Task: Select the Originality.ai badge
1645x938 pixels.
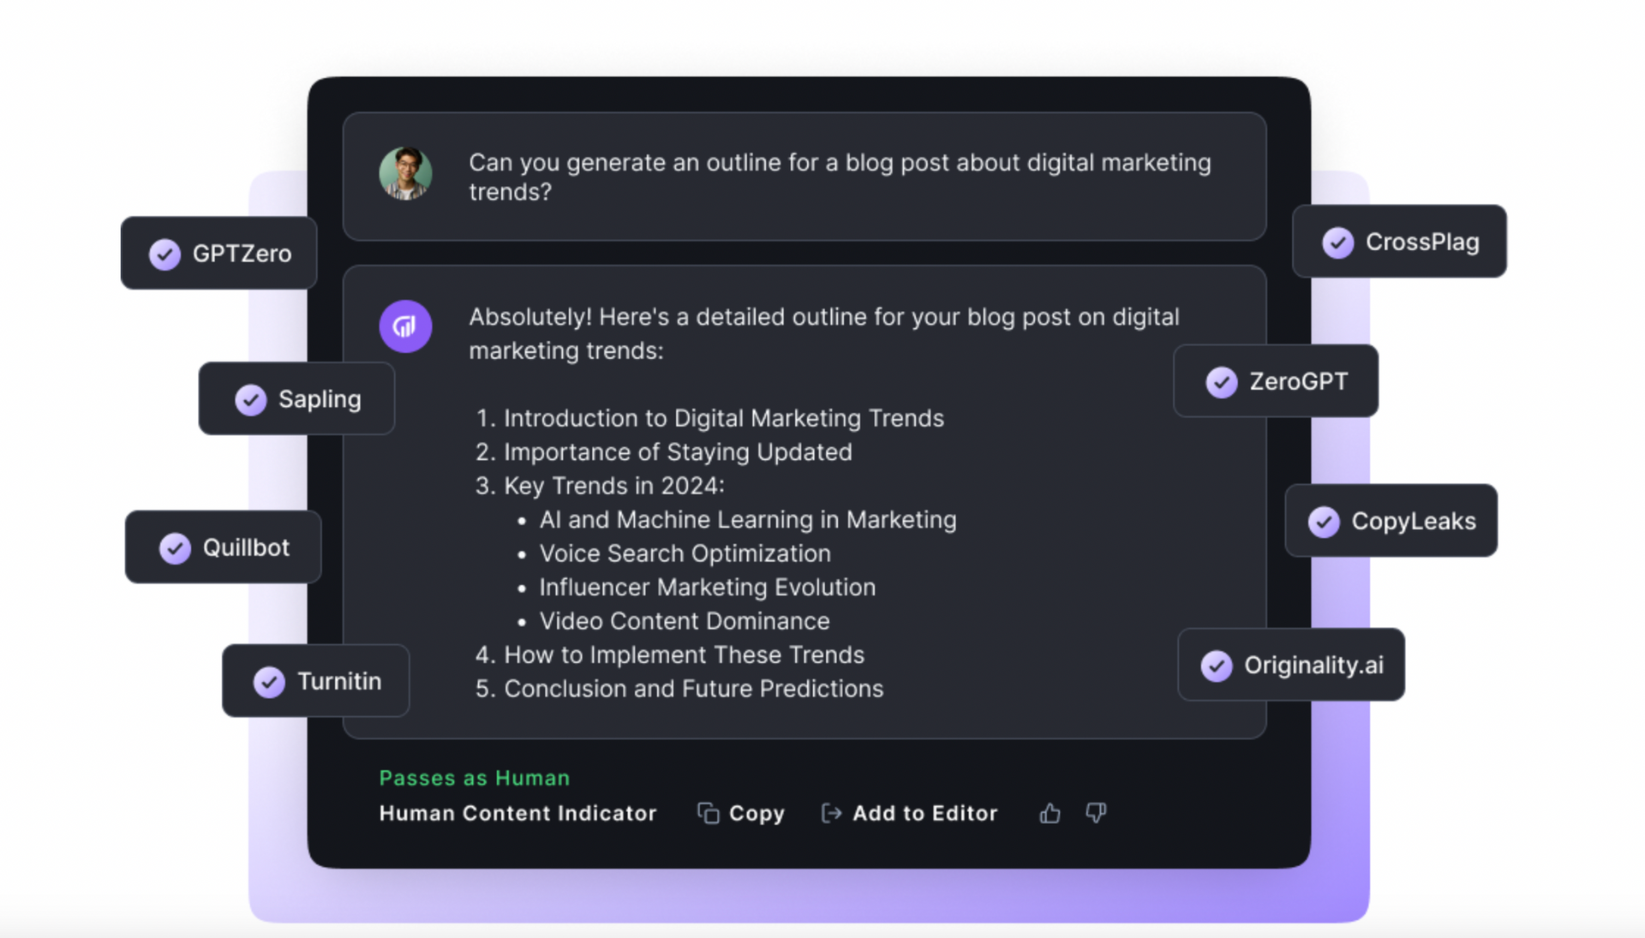Action: (1291, 665)
